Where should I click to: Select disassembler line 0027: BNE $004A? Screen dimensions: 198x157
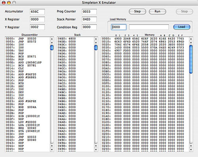(21, 107)
